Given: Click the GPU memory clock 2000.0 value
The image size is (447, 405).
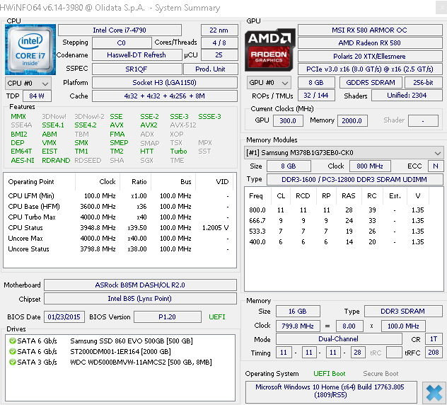Looking at the screenshot, I should [x=352, y=121].
